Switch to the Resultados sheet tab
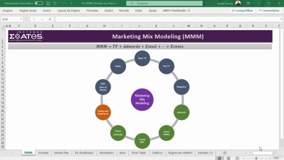 pyautogui.click(x=106, y=153)
